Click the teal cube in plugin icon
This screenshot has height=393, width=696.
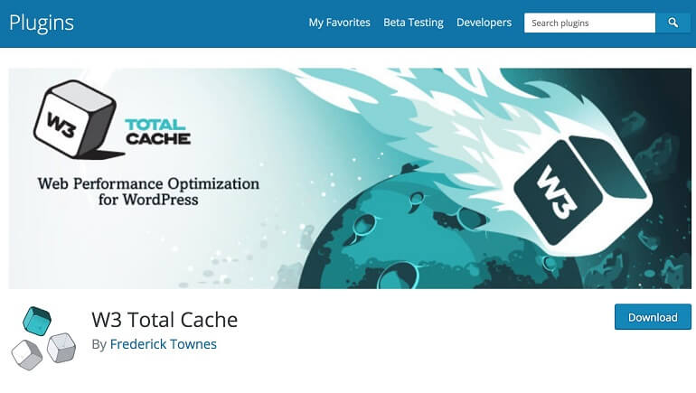(x=37, y=321)
